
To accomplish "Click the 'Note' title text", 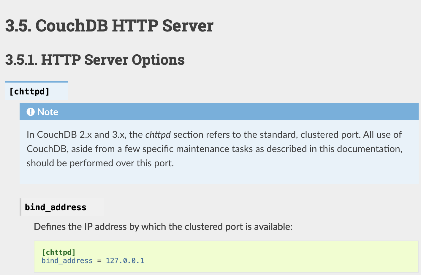I will tap(48, 112).
